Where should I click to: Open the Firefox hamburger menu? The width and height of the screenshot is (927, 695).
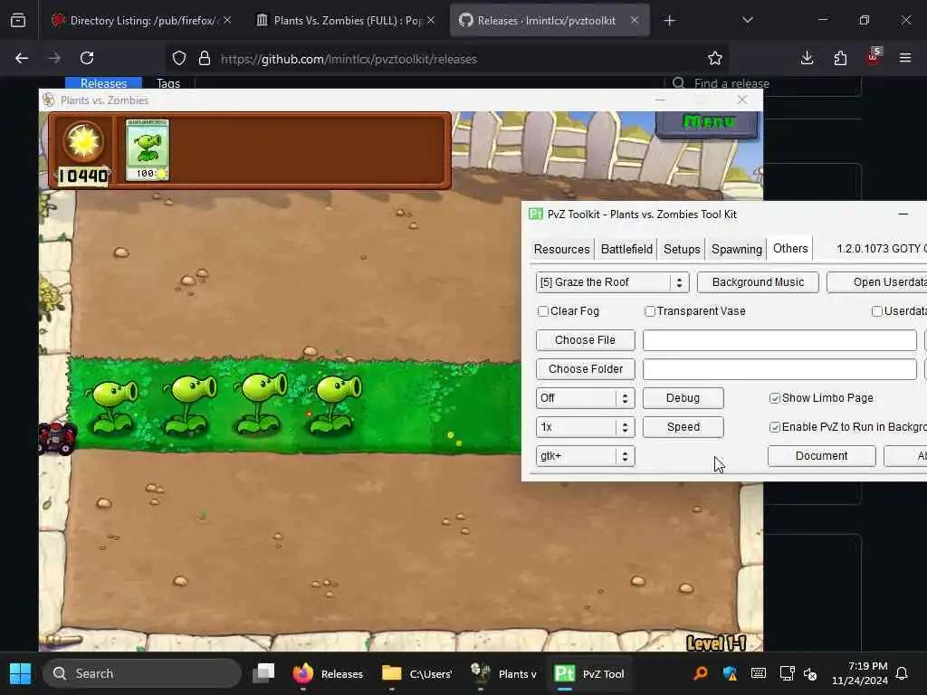905,58
